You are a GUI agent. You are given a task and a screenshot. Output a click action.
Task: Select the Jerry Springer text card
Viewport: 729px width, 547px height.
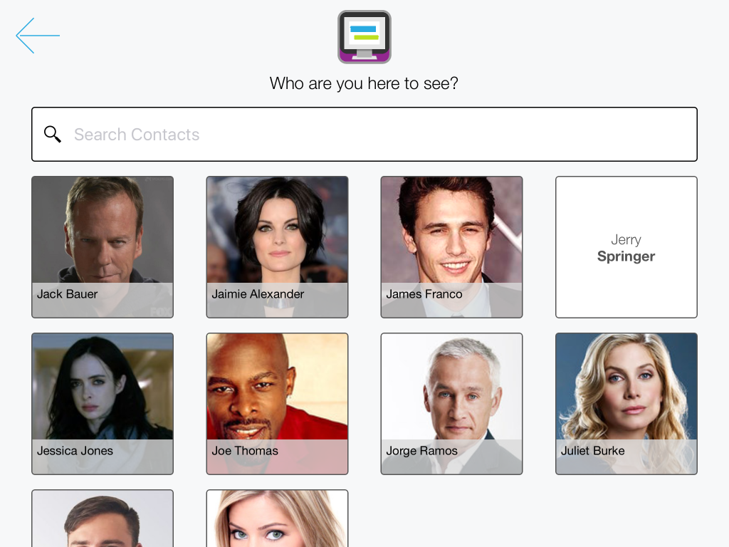coord(626,247)
